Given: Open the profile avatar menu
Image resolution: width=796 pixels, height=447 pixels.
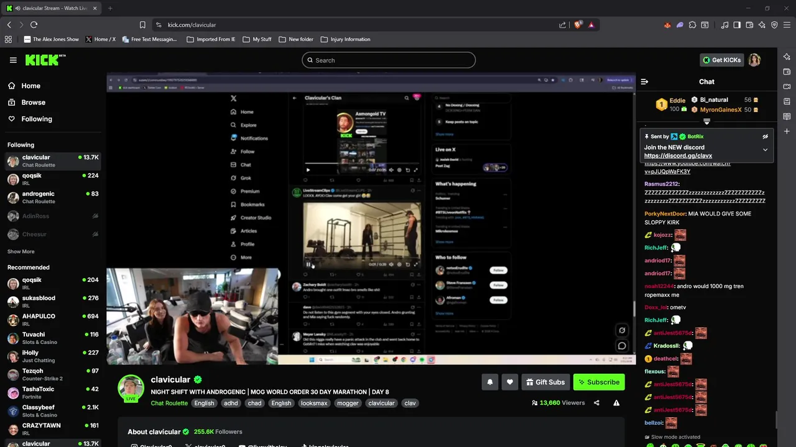Looking at the screenshot, I should (754, 60).
